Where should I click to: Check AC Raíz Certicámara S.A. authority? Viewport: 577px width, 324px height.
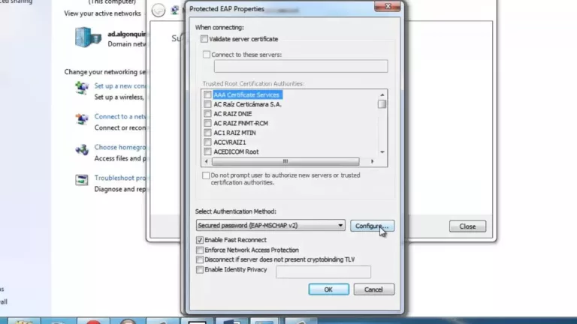[x=207, y=104]
